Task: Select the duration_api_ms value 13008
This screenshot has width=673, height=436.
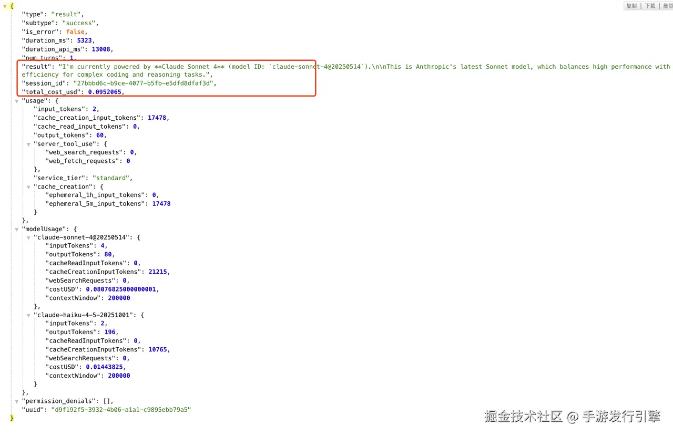Action: point(101,49)
